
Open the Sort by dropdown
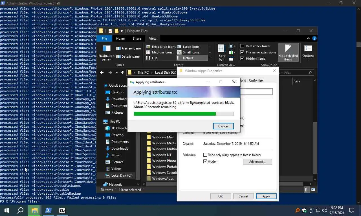click(222, 53)
